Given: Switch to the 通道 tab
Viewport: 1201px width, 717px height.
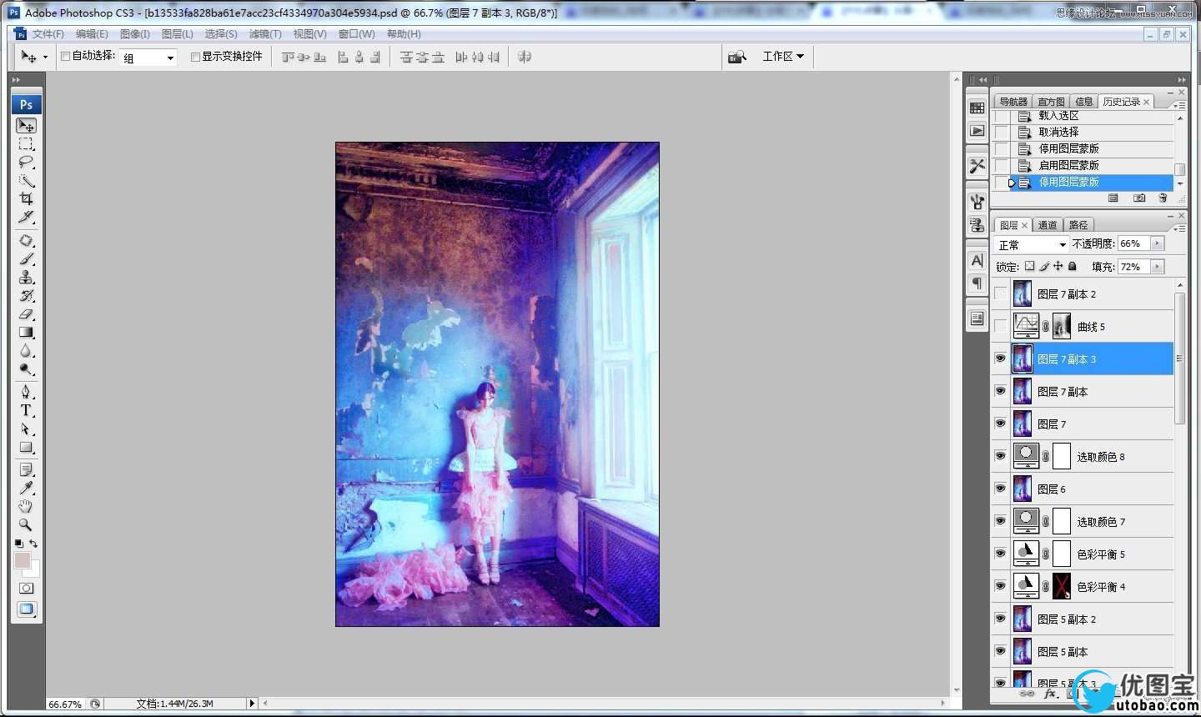Looking at the screenshot, I should tap(1048, 225).
